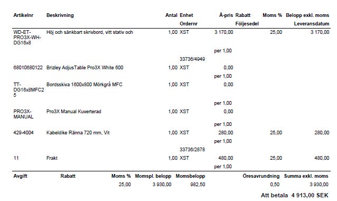Click the Öresavrundning value 0,50
This screenshot has height=201, width=337.
point(275,185)
